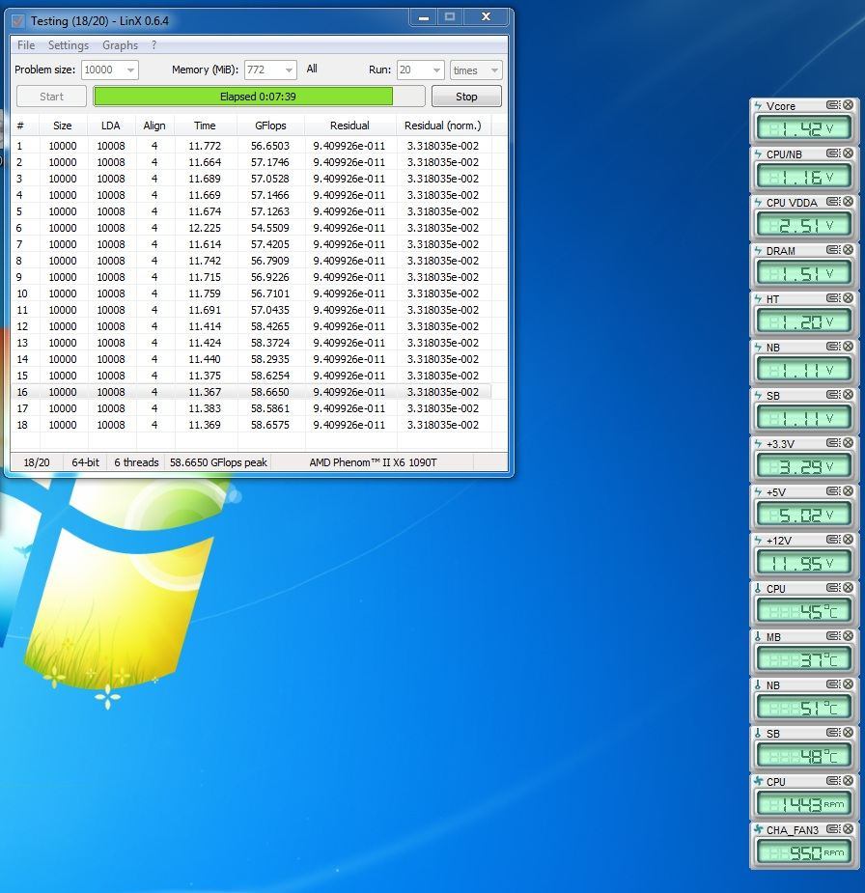Close the Vcore voltage gadget
This screenshot has width=865, height=893.
tap(848, 105)
